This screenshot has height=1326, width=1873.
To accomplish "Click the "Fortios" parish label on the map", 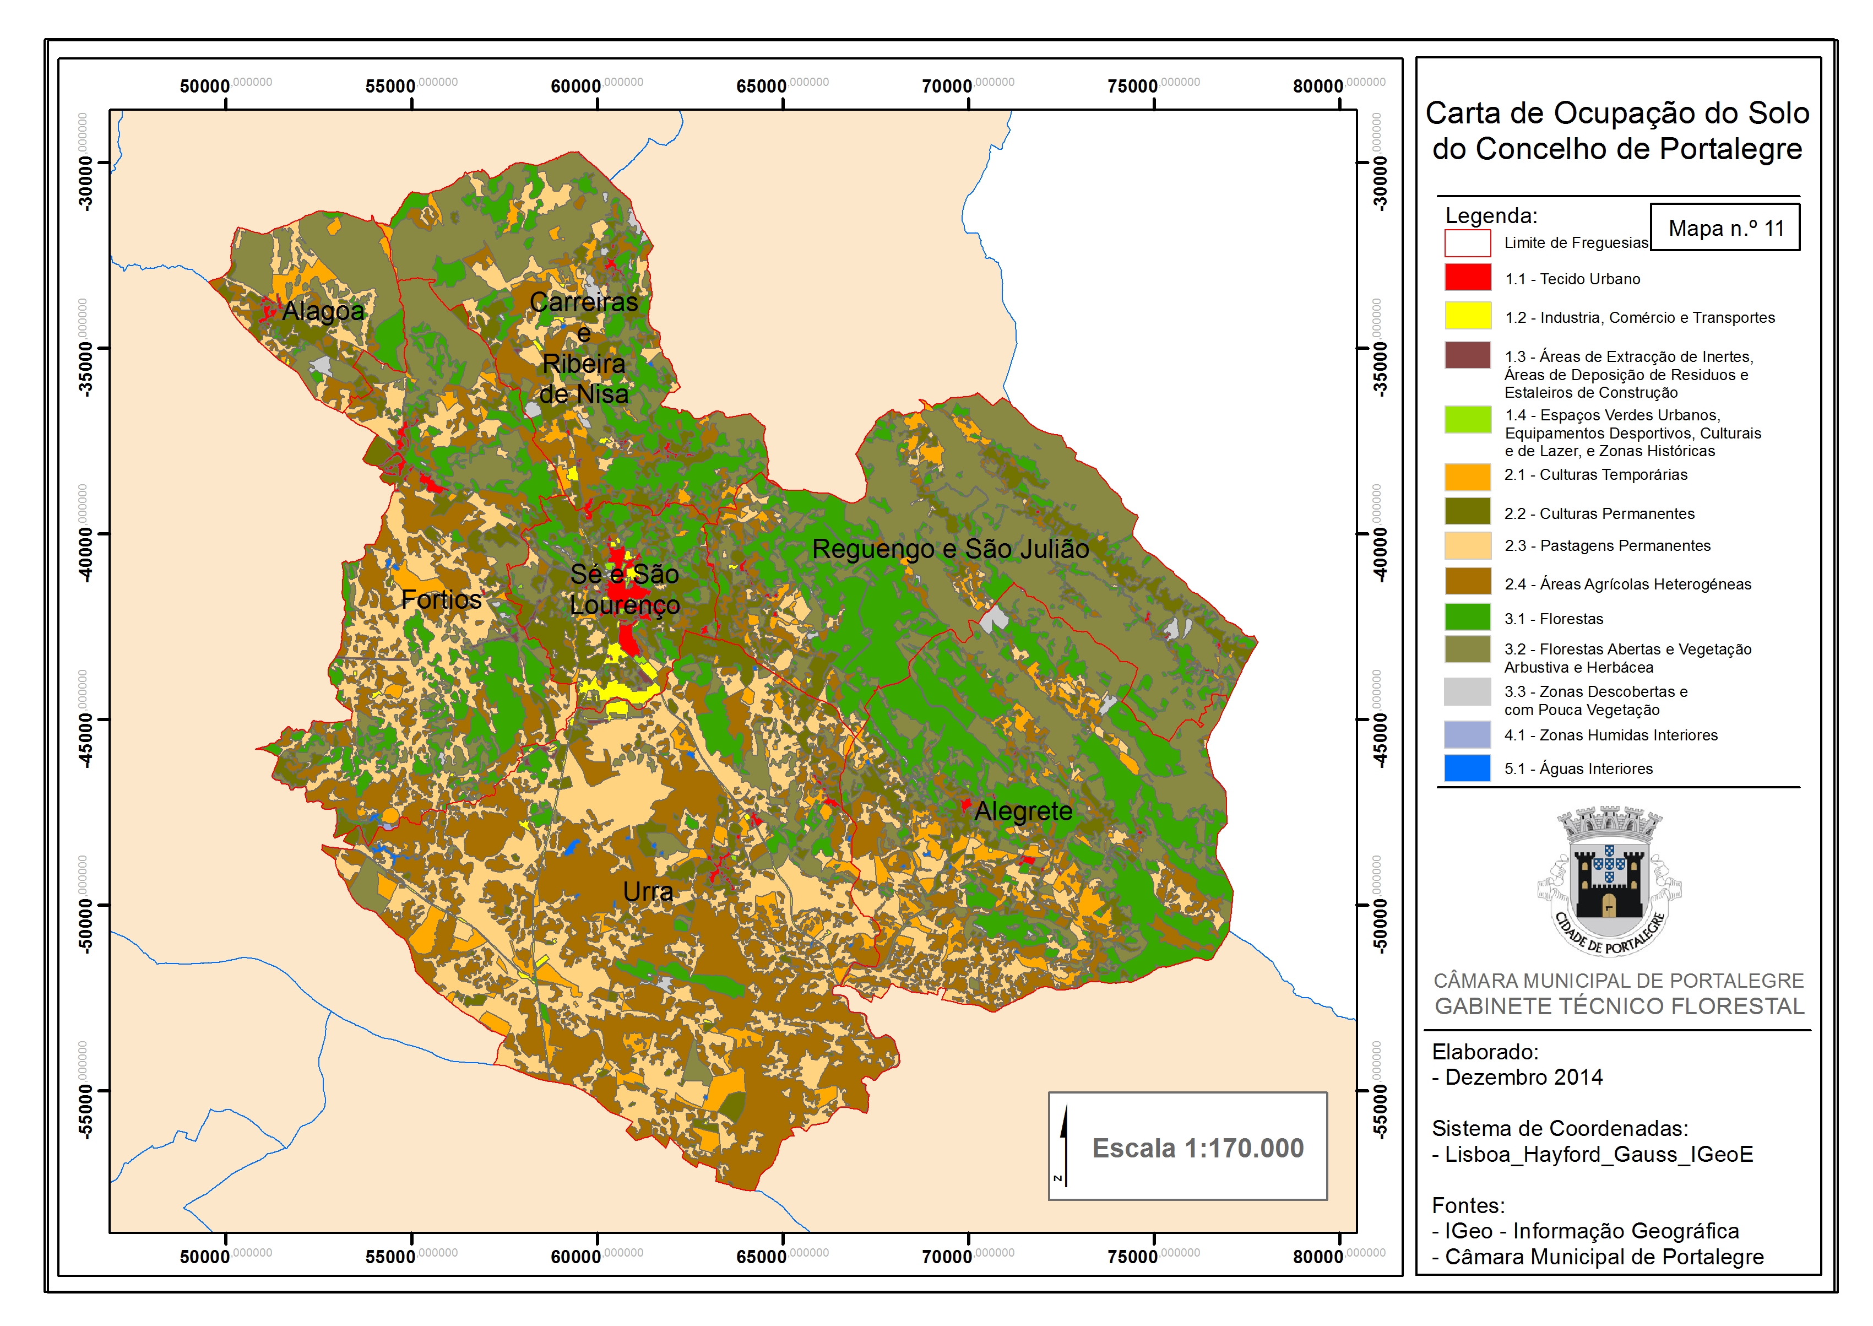I will (x=441, y=599).
